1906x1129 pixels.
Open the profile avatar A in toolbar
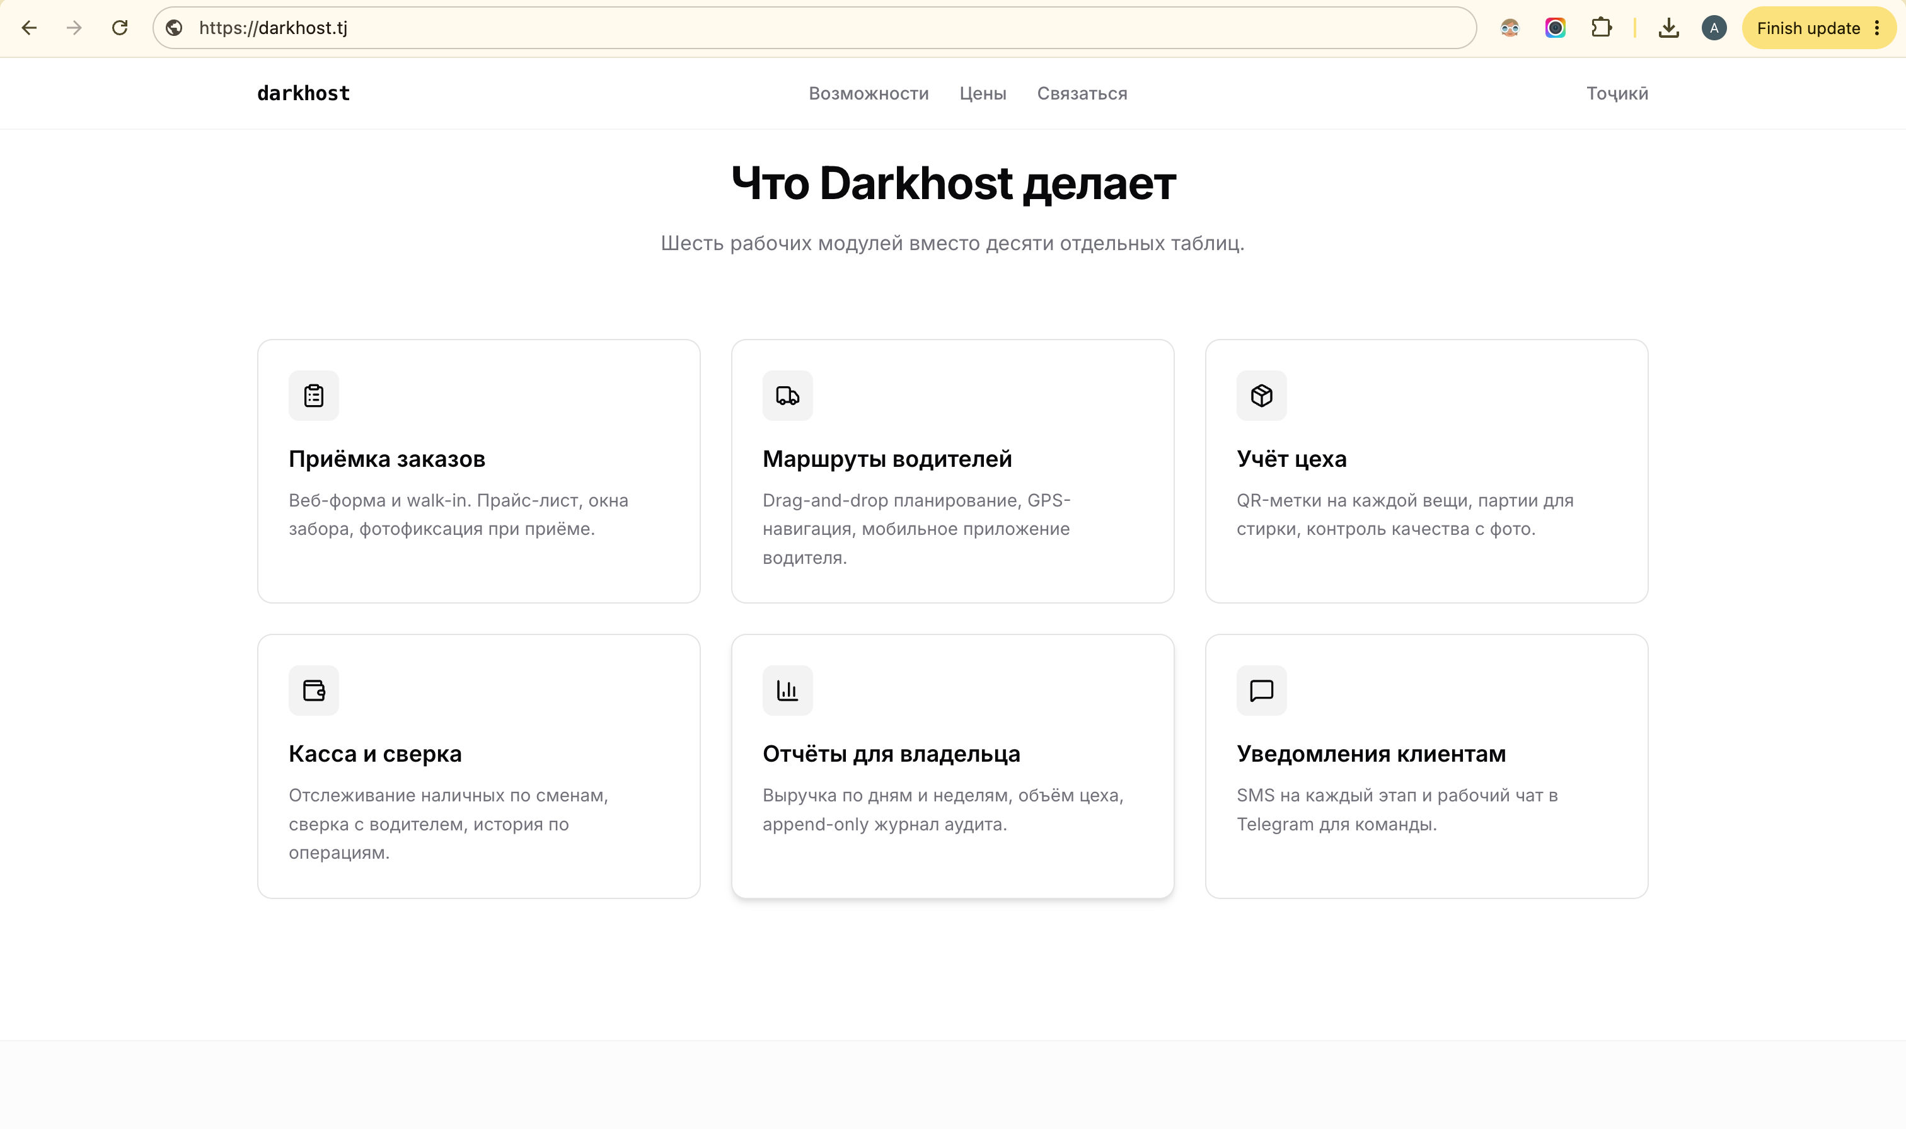pyautogui.click(x=1714, y=28)
